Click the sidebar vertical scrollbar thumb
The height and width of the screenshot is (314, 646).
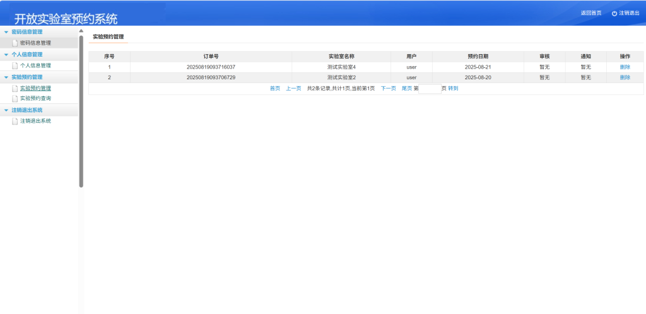[81, 111]
